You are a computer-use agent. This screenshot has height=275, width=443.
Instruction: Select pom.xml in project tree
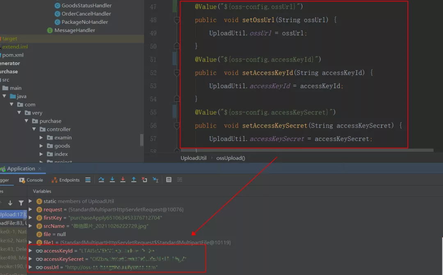[13, 55]
